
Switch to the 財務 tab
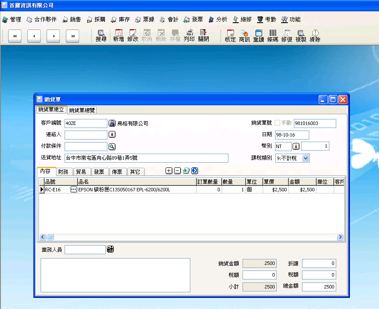(x=64, y=172)
